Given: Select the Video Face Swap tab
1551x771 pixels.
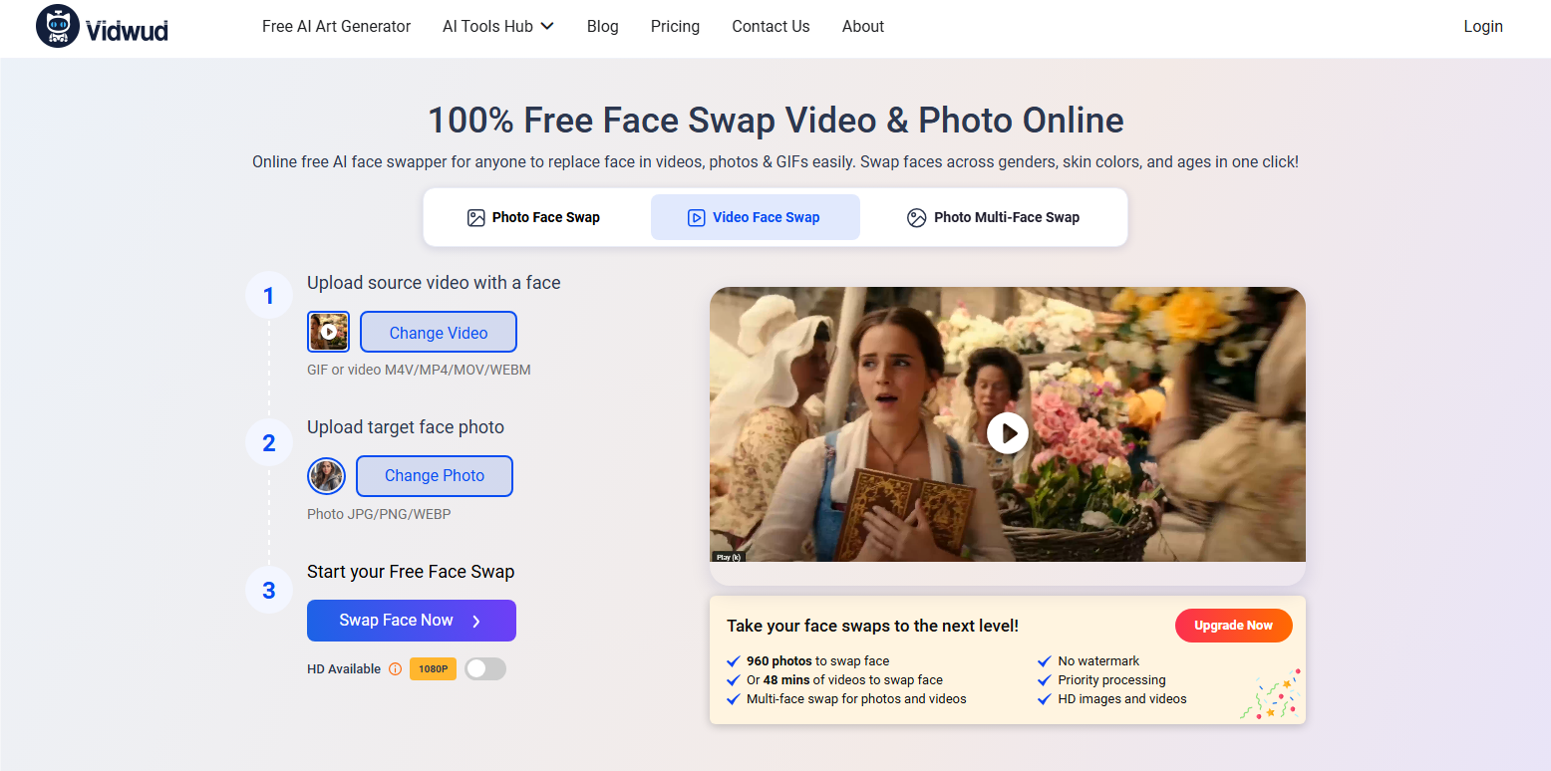Looking at the screenshot, I should coord(755,217).
